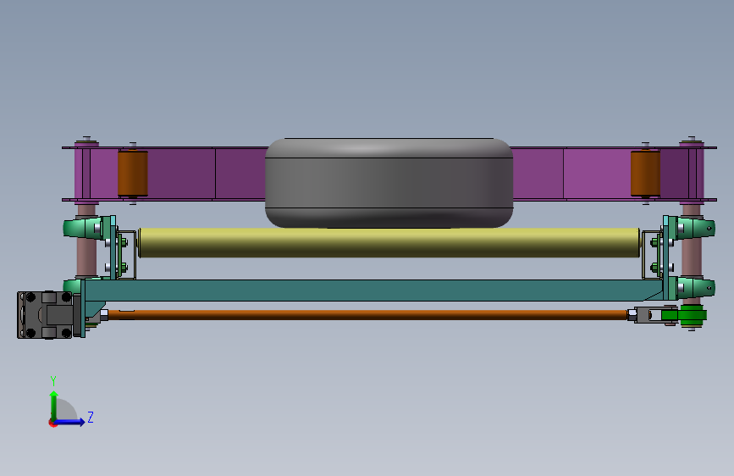
Task: Pick the right pink vertical shaft
Action: tap(692, 257)
